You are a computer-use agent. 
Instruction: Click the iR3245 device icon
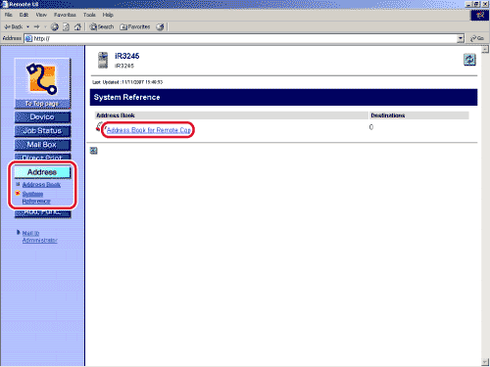(103, 61)
